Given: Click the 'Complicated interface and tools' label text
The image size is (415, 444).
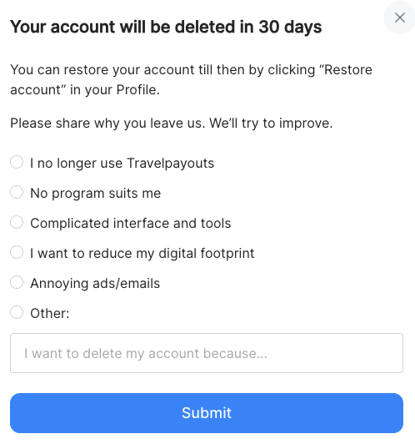Looking at the screenshot, I should tap(131, 224).
